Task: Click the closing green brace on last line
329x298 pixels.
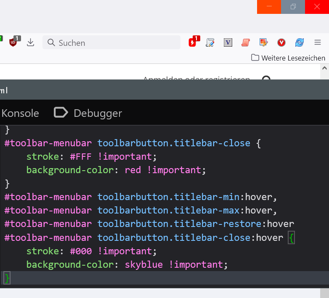Action: coord(7,278)
